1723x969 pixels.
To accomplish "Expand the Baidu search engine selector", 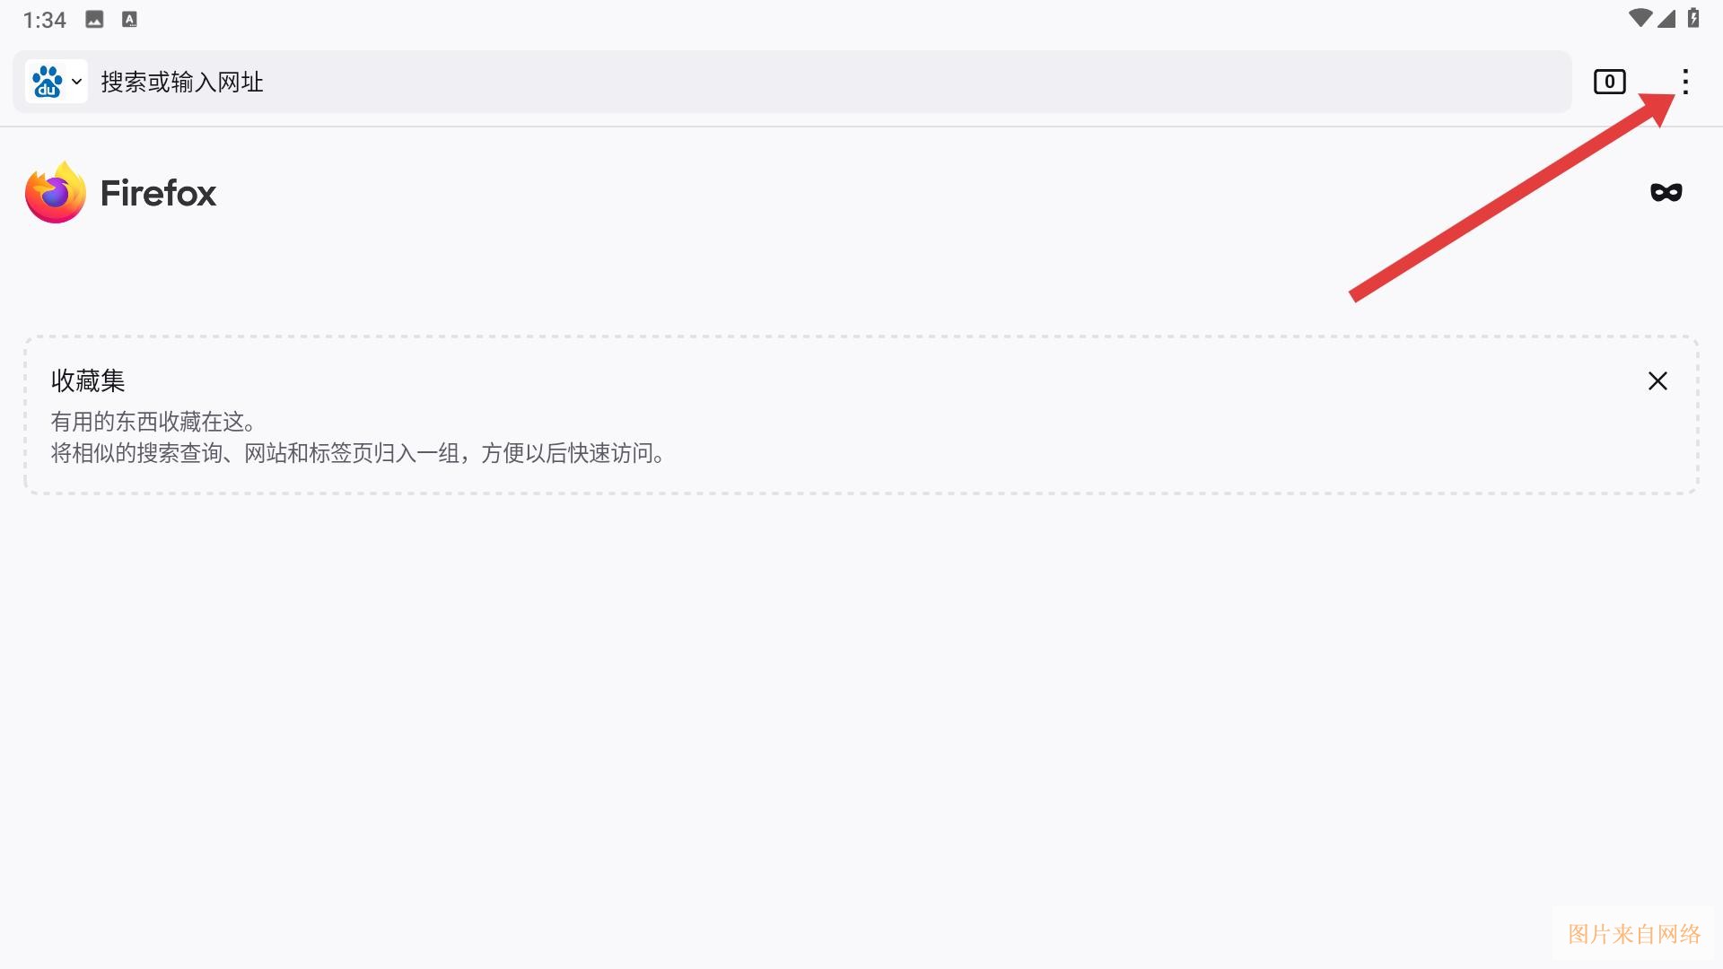I will click(x=57, y=82).
